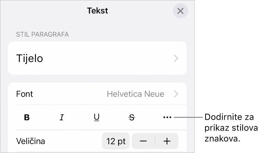
Task: Apply strikethrough to text
Action: coord(132,117)
